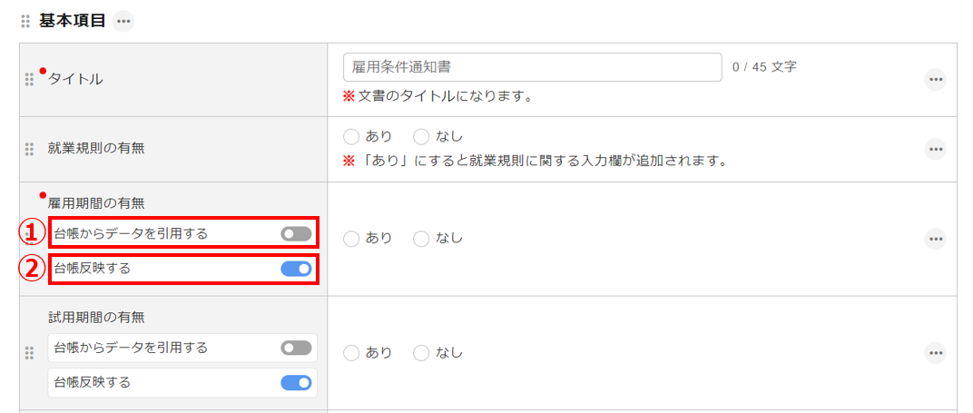The height and width of the screenshot is (413, 973).
Task: Click the drag handle of 試用期間の有無 row
Action: coord(29,353)
